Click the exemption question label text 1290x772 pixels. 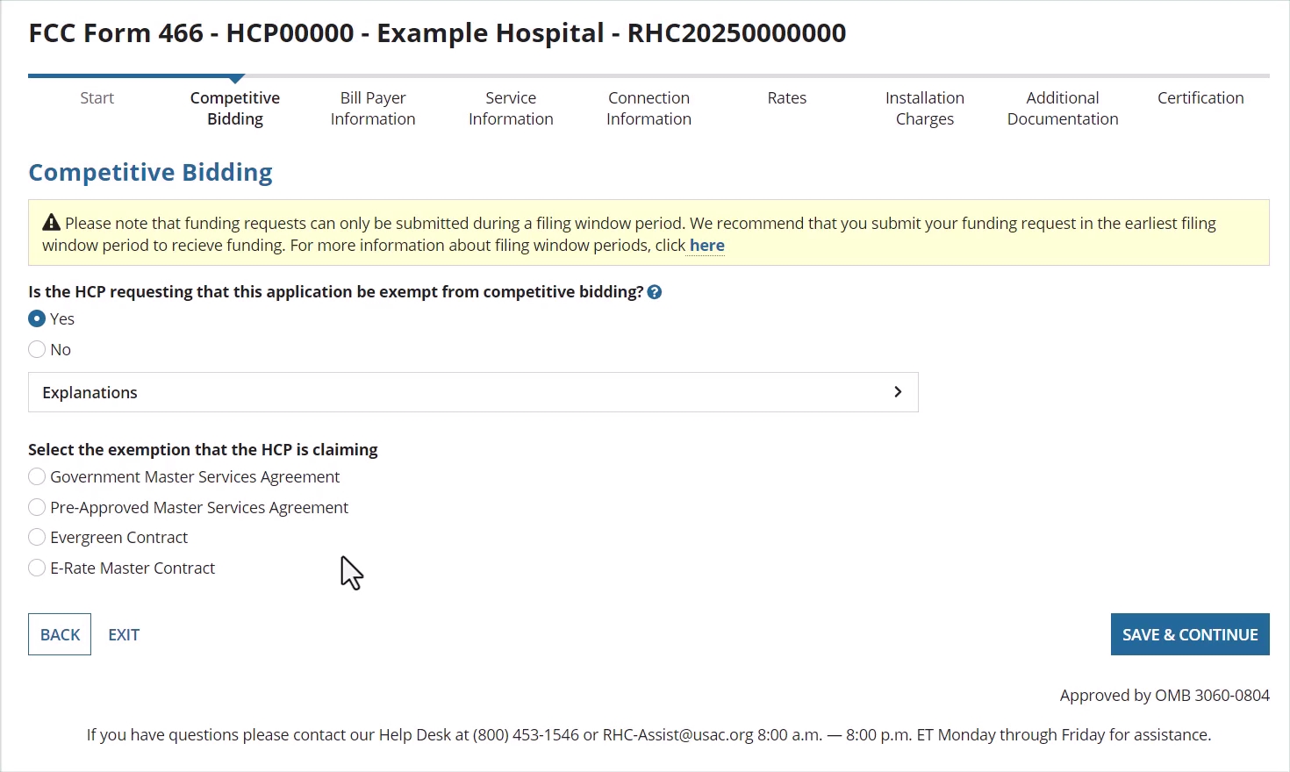tap(336, 292)
